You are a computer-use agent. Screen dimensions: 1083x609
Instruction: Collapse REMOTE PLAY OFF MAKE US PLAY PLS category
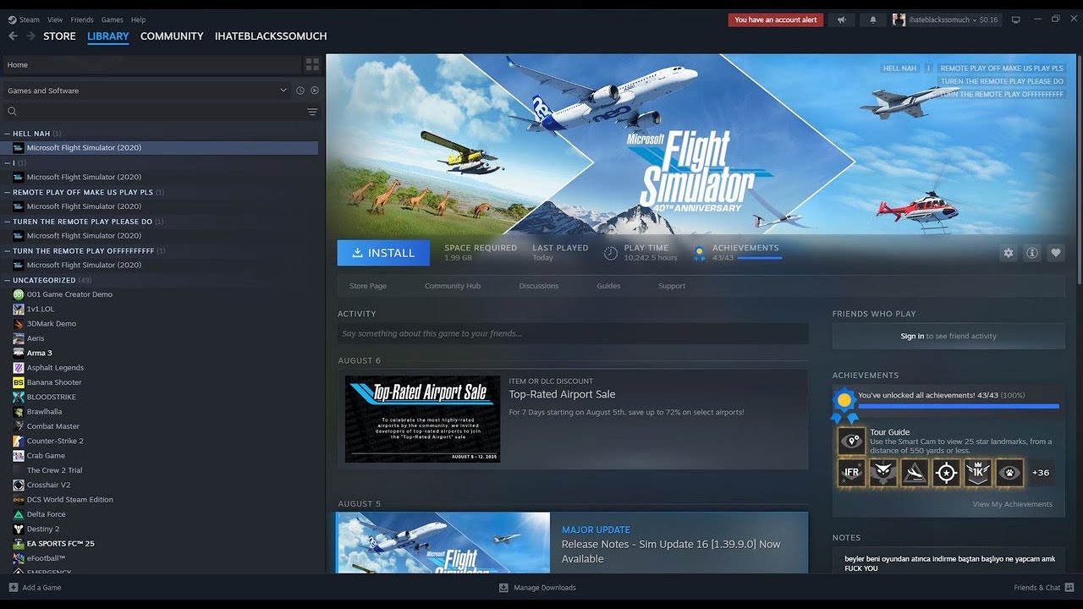(x=8, y=192)
